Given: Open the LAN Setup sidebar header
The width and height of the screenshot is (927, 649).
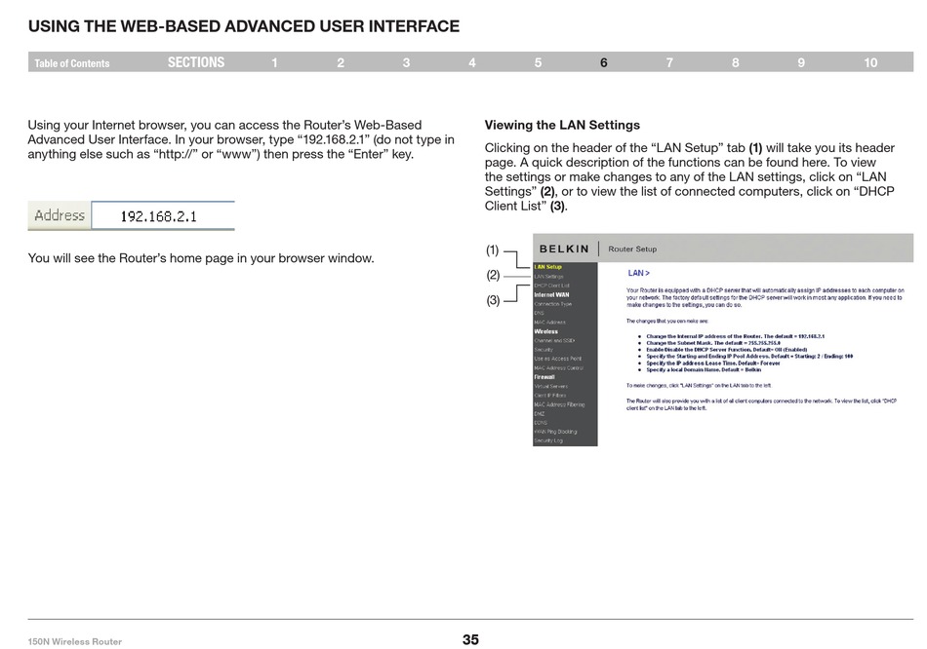Looking at the screenshot, I should 548,267.
